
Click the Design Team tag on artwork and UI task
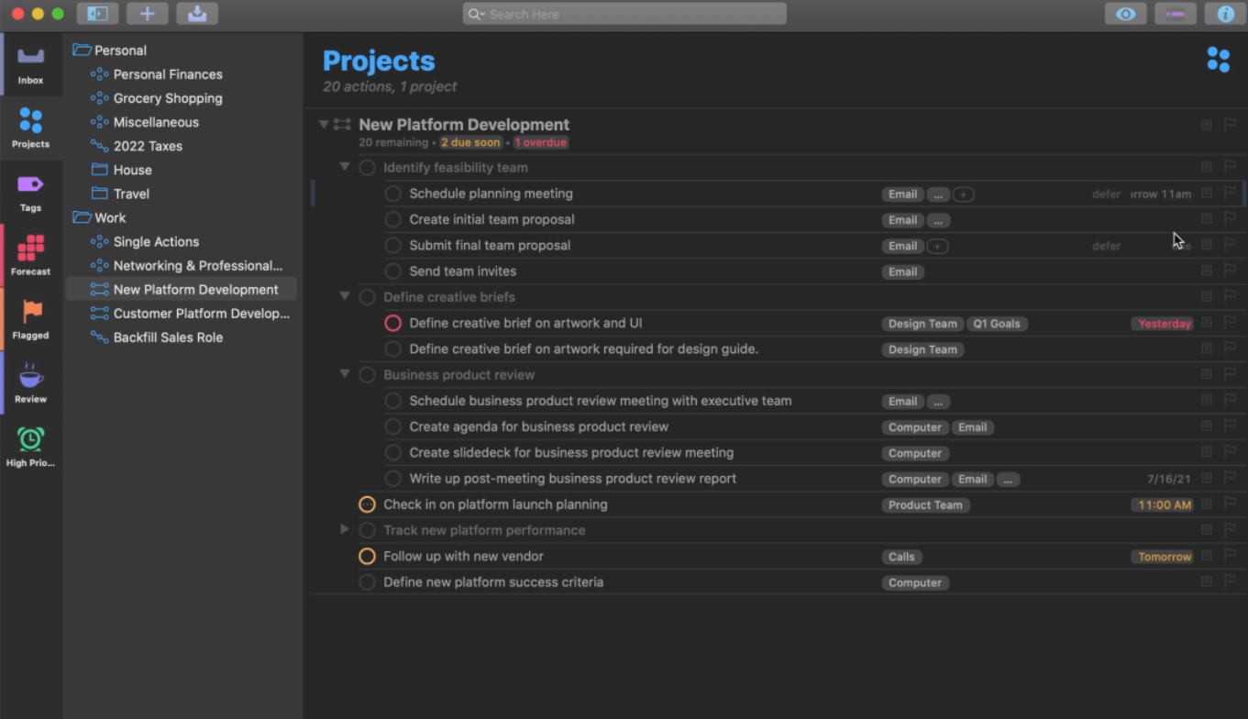pos(922,324)
